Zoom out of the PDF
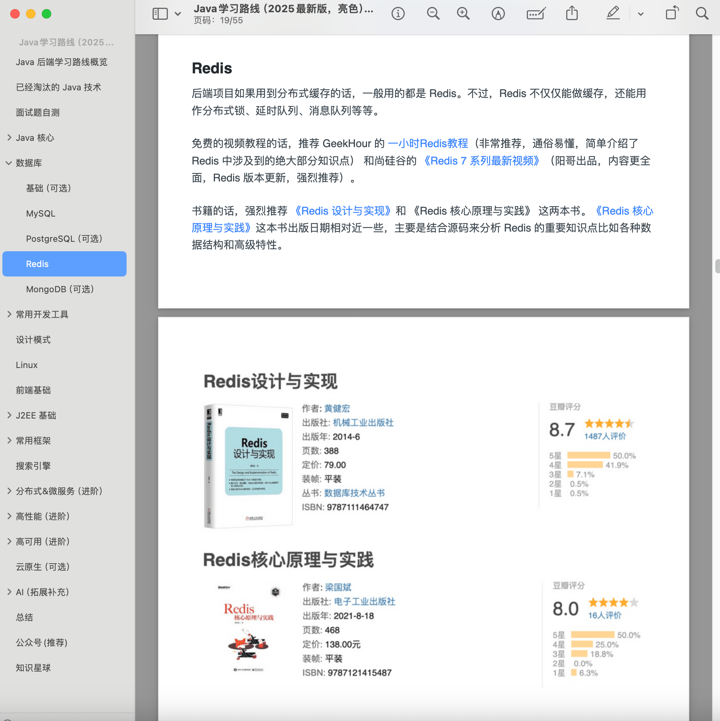The image size is (720, 721). coord(433,13)
